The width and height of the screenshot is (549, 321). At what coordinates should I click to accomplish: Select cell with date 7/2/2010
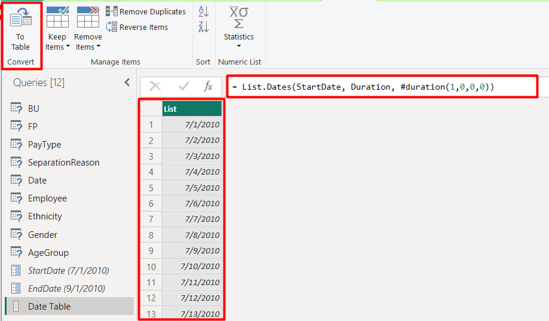[x=192, y=140]
